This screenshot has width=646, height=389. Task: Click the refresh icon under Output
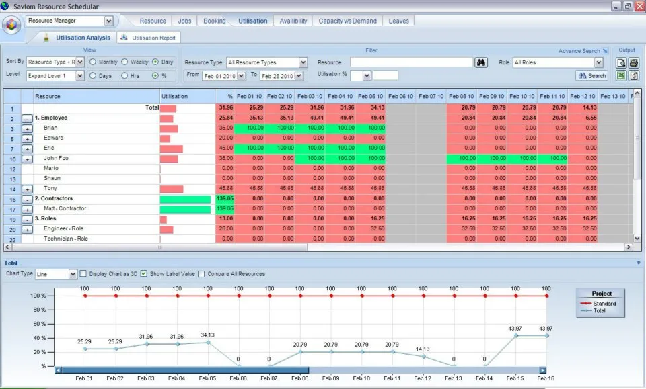(x=634, y=76)
